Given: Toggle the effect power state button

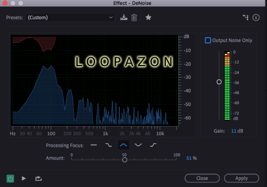Looking at the screenshot, I should 10,179.
